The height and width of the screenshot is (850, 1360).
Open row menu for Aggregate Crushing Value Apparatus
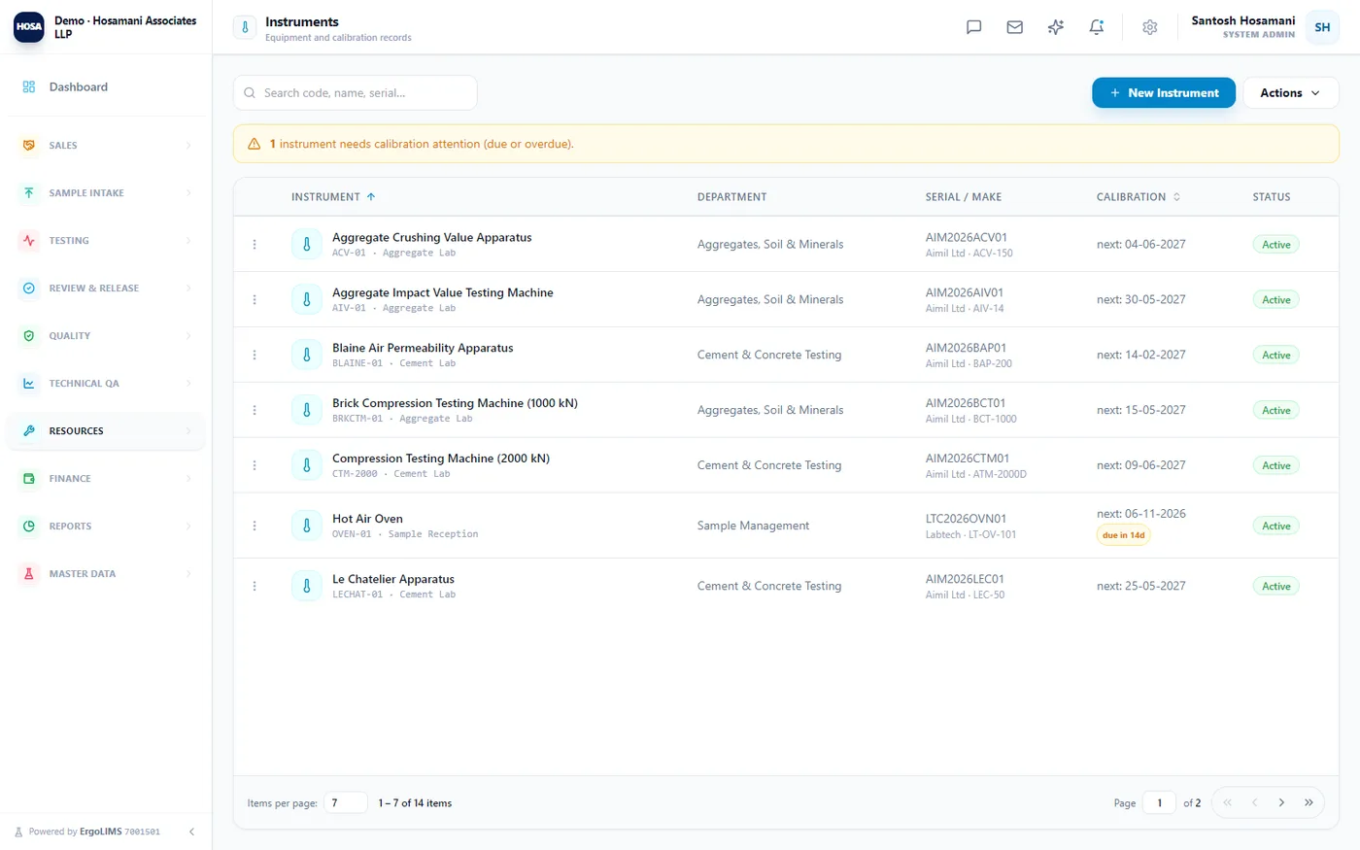coord(255,245)
